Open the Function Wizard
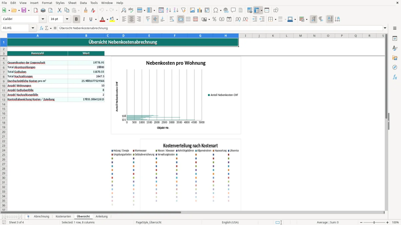The width and height of the screenshot is (401, 225). click(41, 28)
